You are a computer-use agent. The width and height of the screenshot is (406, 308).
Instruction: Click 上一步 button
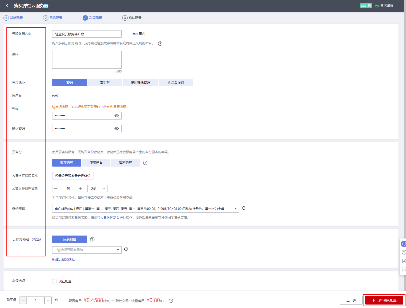coord(351,300)
